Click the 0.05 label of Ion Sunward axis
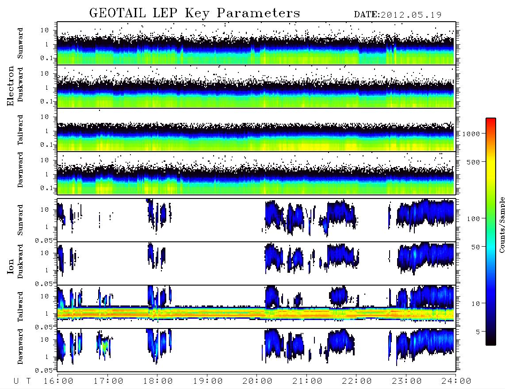This screenshot has height=389, width=505. tap(43, 240)
